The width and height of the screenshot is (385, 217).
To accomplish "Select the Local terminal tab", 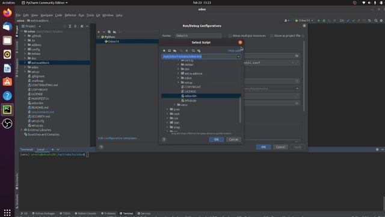I will [x=41, y=149].
